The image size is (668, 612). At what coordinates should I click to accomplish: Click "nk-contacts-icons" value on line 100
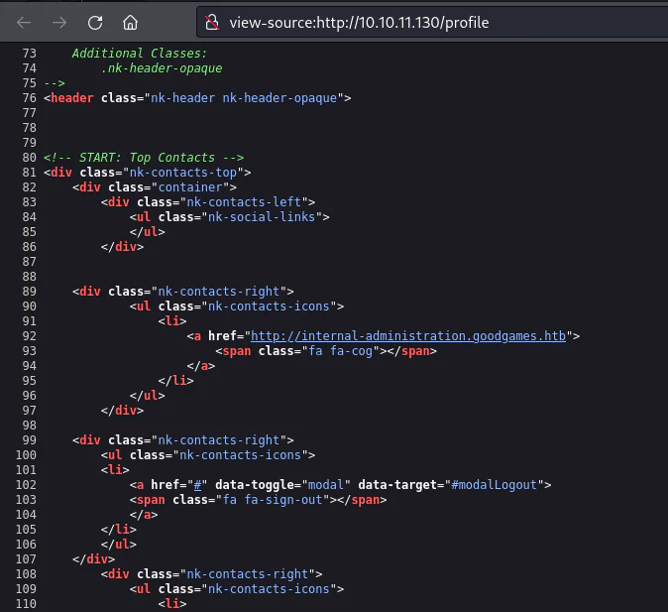[240, 455]
